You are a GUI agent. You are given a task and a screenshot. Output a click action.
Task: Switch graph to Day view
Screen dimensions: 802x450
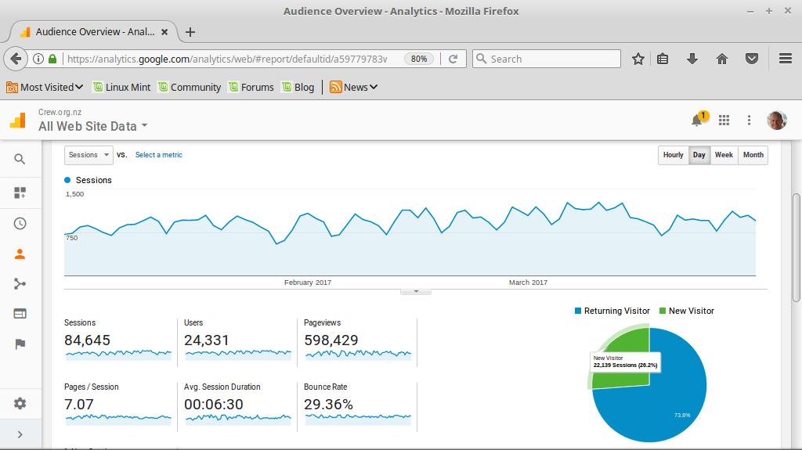click(699, 155)
